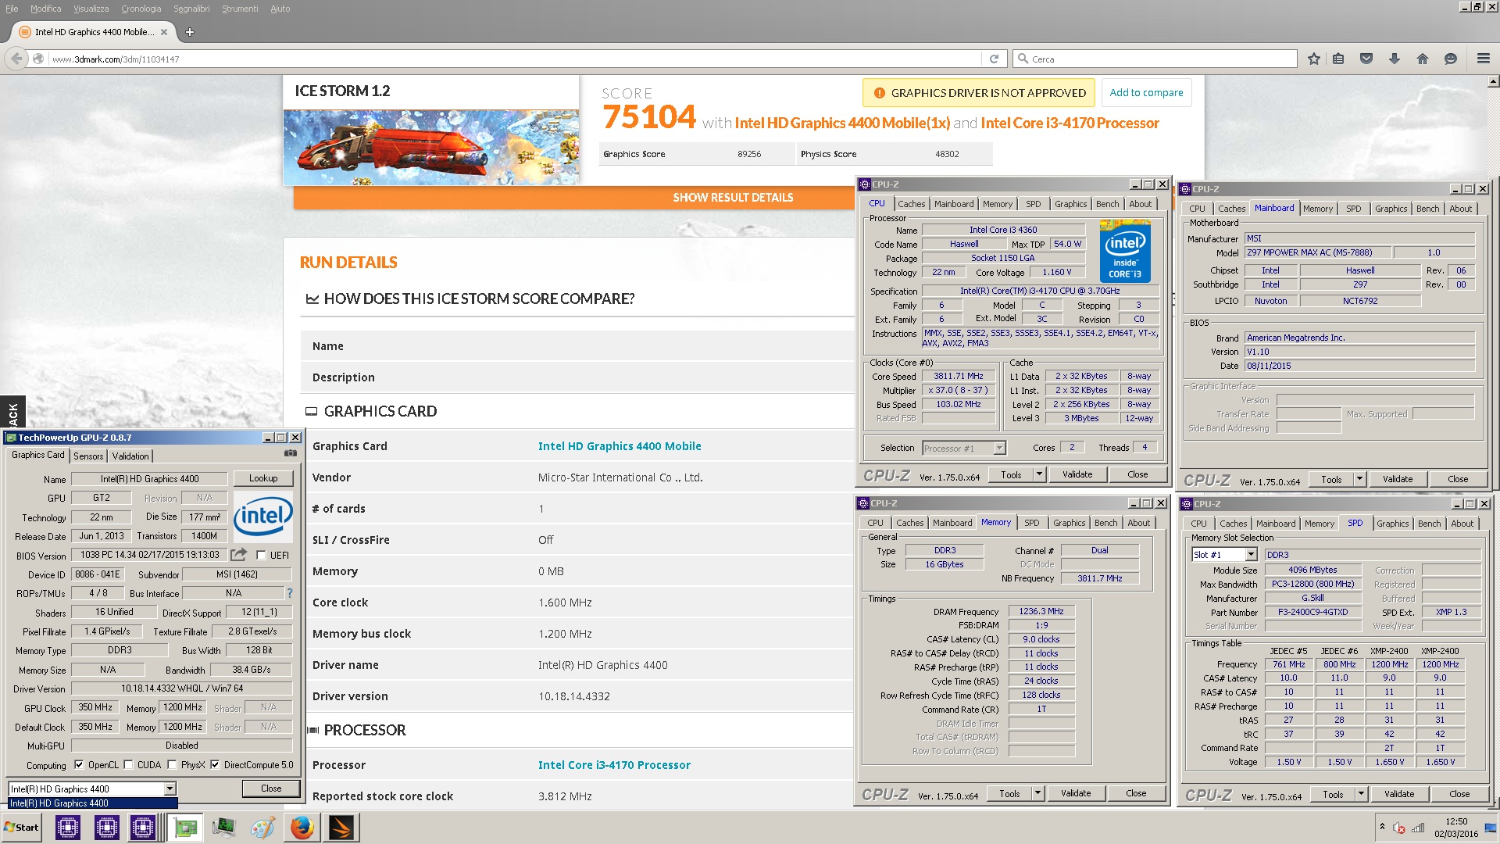Open the Slot #1 dropdown in SPD window
The image size is (1500, 844).
click(x=1251, y=555)
